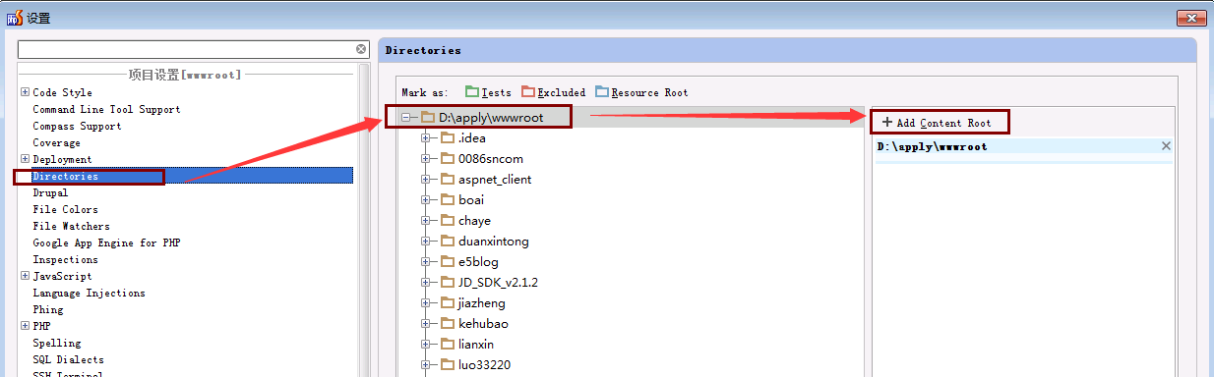Viewport: 1214px width, 377px height.
Task: Expand the .idea folder
Action: tap(426, 138)
